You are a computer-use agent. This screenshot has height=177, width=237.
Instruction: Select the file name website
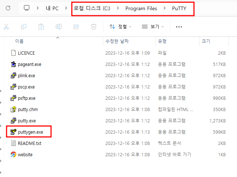25,155
